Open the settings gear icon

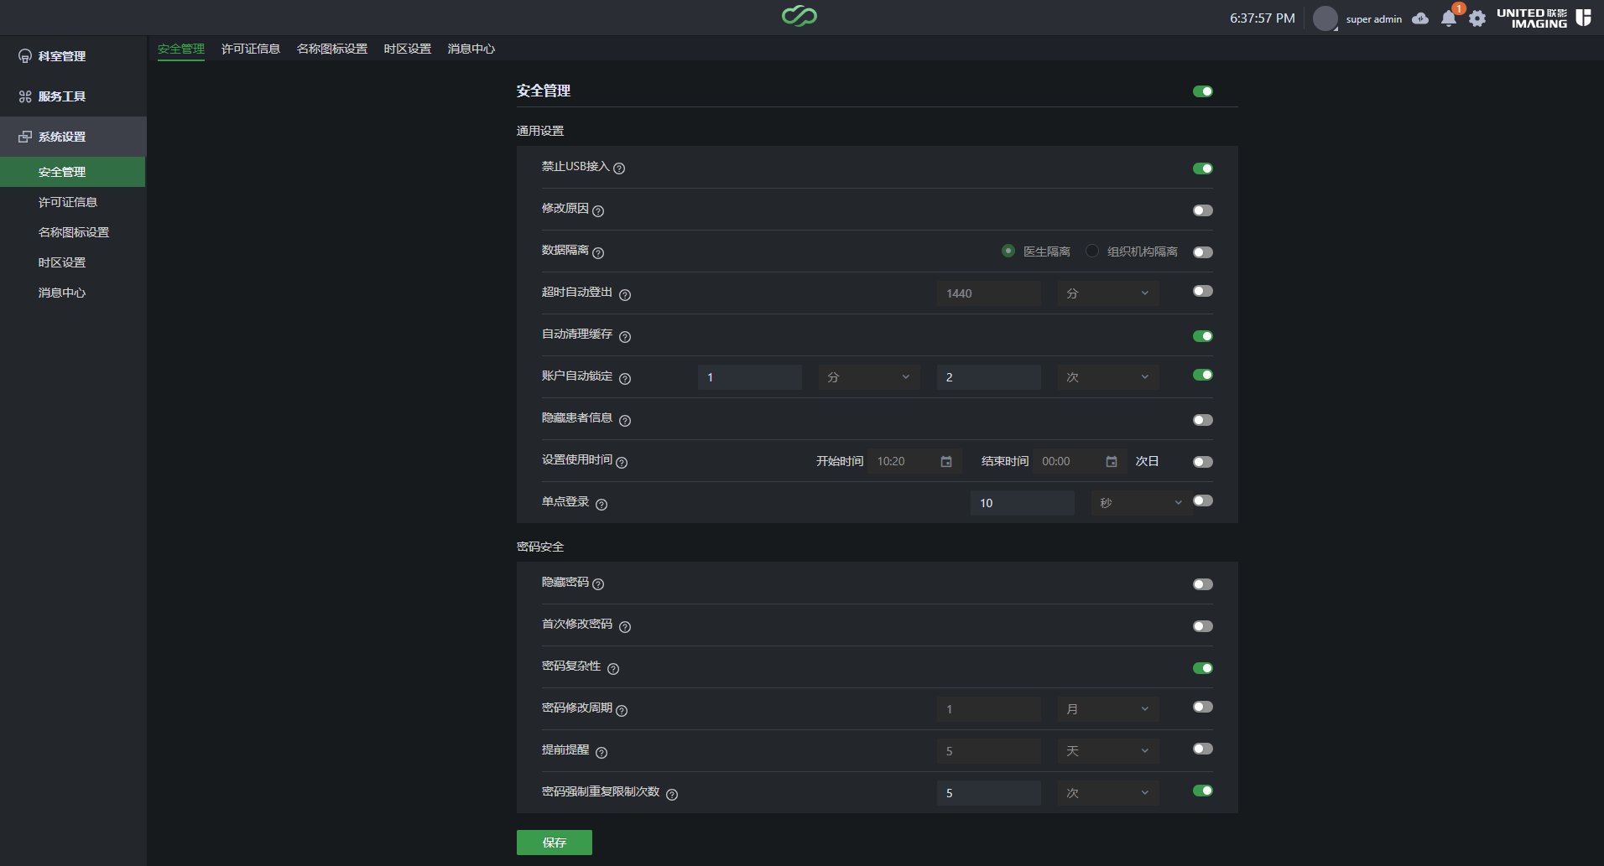point(1477,18)
